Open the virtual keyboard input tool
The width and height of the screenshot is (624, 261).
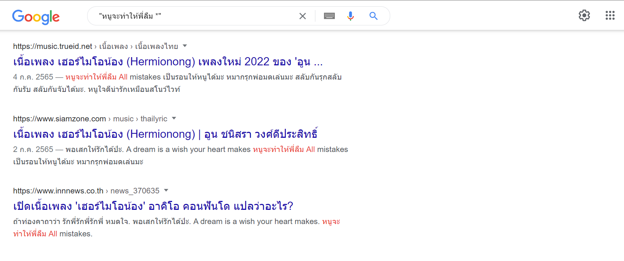[x=329, y=16]
